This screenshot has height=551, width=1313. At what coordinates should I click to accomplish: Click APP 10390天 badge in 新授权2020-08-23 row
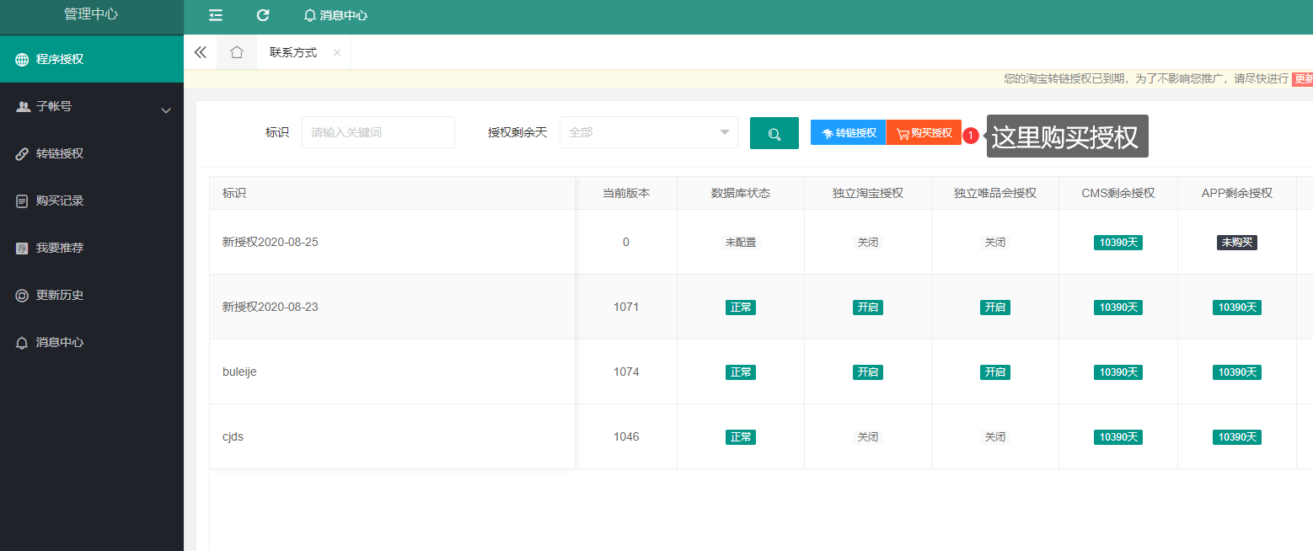1237,307
